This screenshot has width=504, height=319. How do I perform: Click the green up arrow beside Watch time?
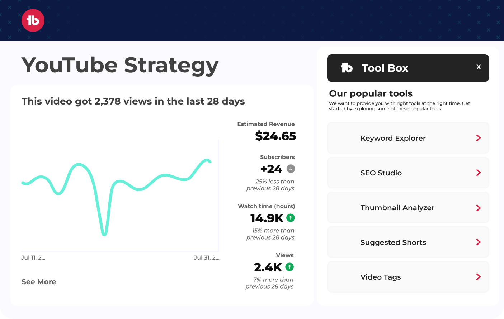point(289,218)
